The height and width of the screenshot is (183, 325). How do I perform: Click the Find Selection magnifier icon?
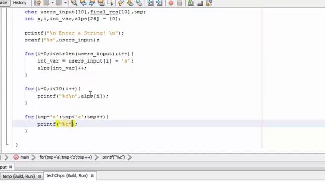coord(74,3)
